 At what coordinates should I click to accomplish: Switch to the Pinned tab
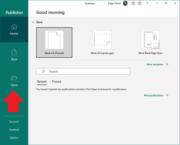[x=56, y=82]
